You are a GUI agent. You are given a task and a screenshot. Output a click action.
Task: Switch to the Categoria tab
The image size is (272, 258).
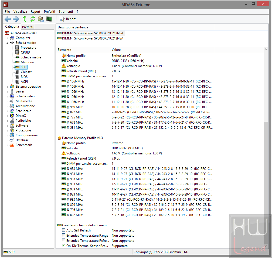12,27
